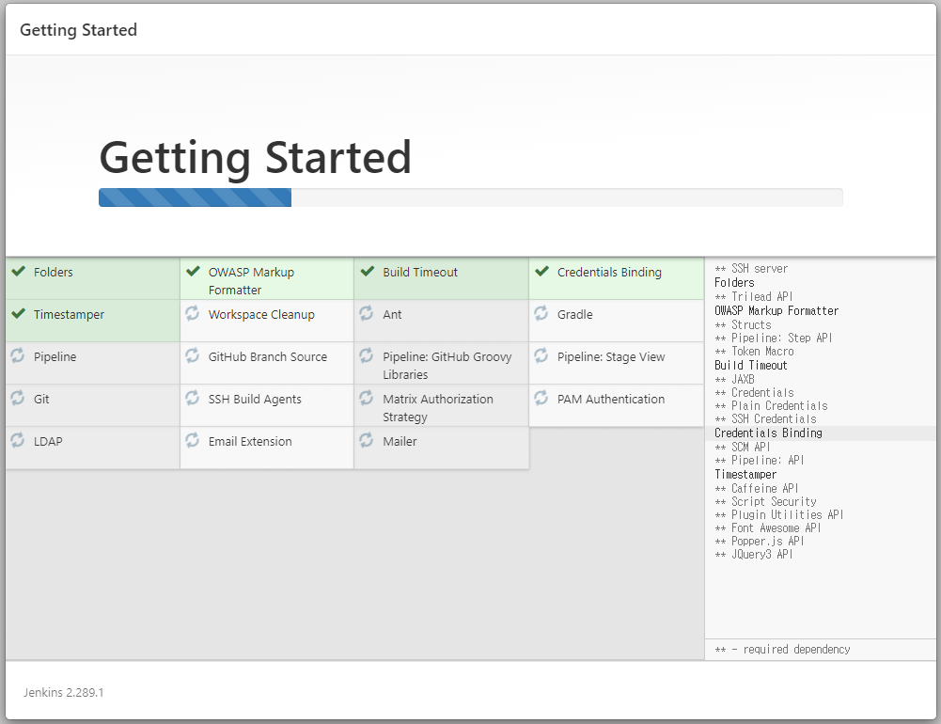Click the pending icon next to Gradle
The height and width of the screenshot is (724, 941).
[x=541, y=313]
